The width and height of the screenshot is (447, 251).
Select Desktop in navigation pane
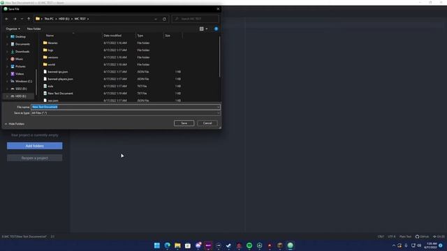(20, 37)
